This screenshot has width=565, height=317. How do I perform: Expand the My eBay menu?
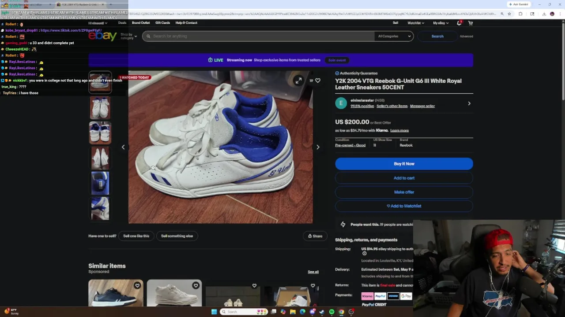441,23
